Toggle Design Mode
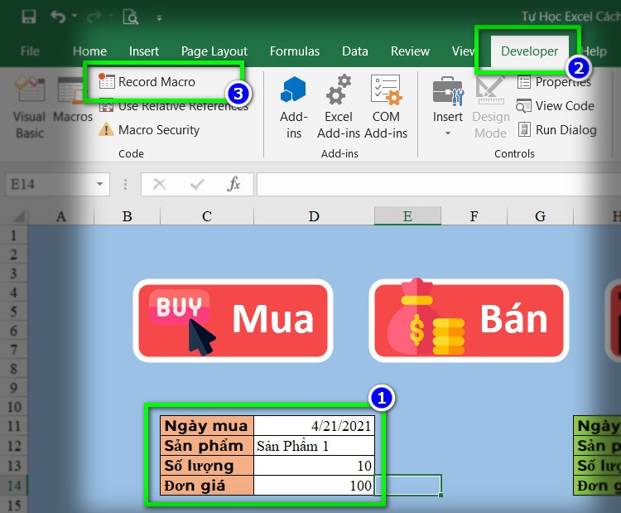621x513 pixels. [491, 108]
